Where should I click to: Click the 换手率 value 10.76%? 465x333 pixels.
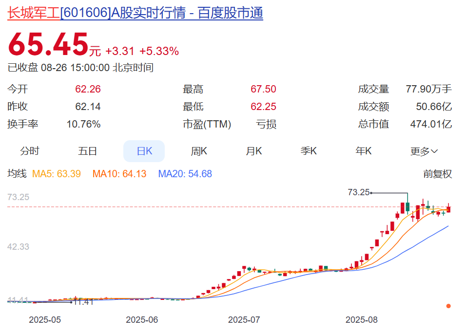tap(84, 124)
